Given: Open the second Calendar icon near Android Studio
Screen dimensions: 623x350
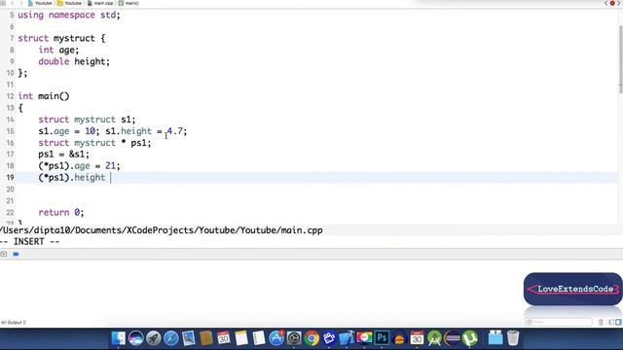Looking at the screenshot, I should 417,338.
